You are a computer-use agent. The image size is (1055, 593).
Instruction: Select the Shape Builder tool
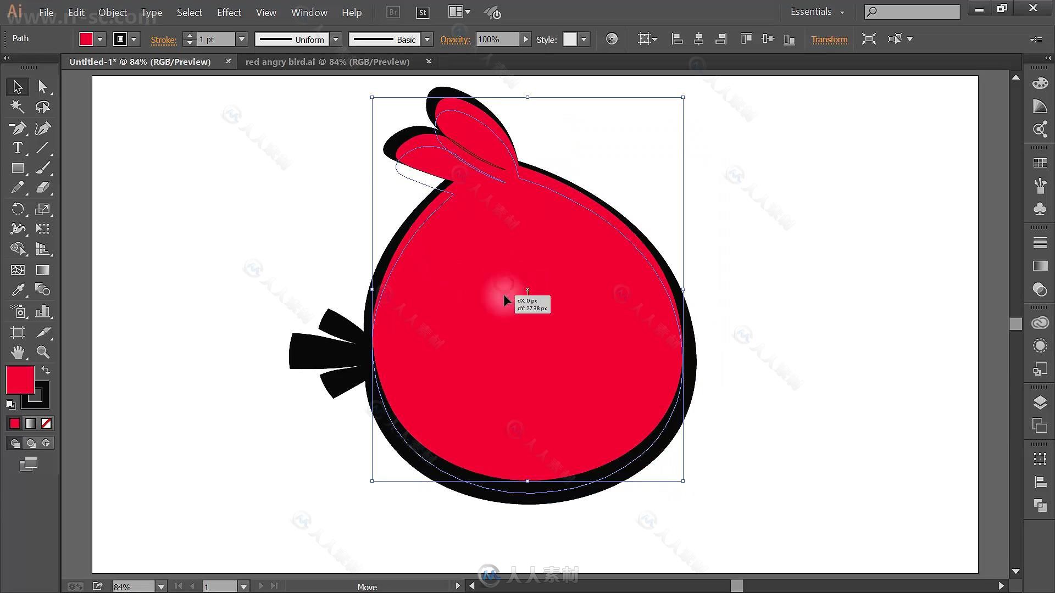point(18,249)
